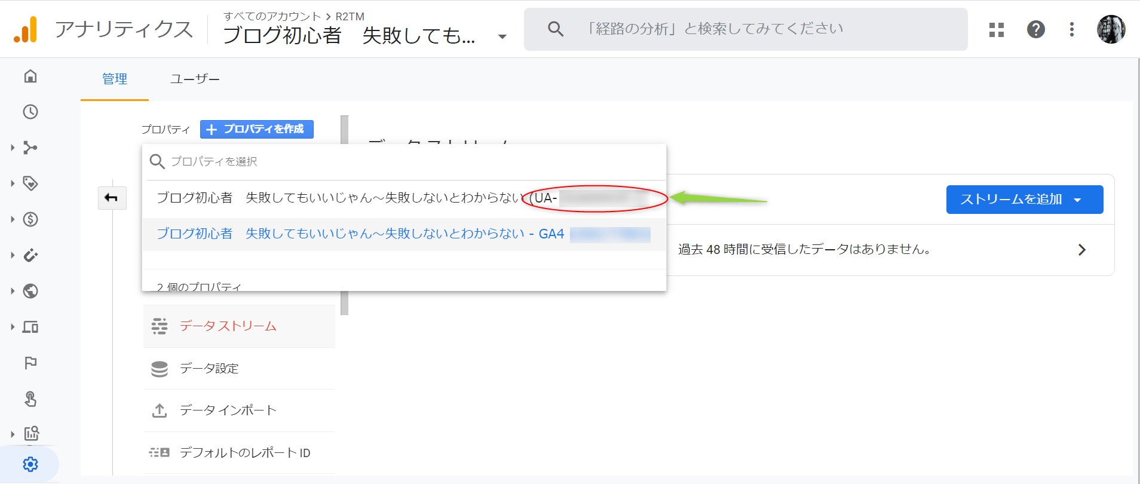Select the GA4 property in list
This screenshot has width=1140, height=484.
pyautogui.click(x=360, y=234)
